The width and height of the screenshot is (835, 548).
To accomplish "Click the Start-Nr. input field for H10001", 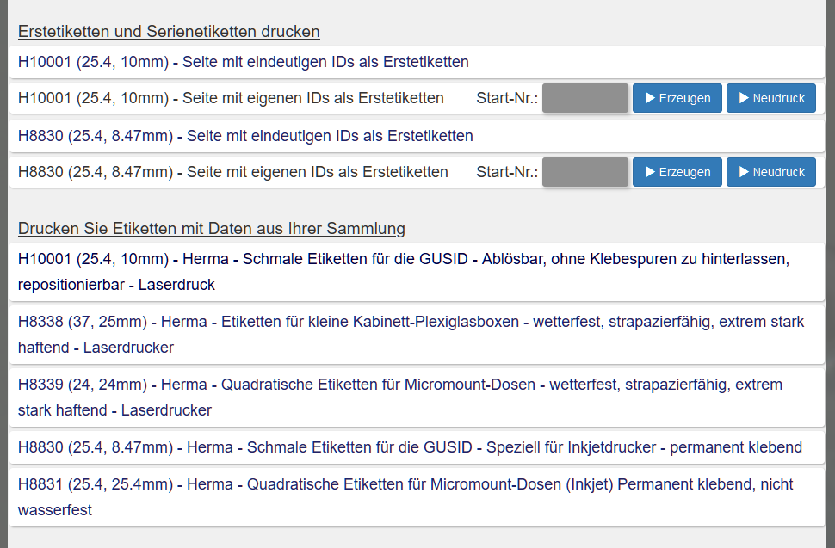I will pos(584,97).
